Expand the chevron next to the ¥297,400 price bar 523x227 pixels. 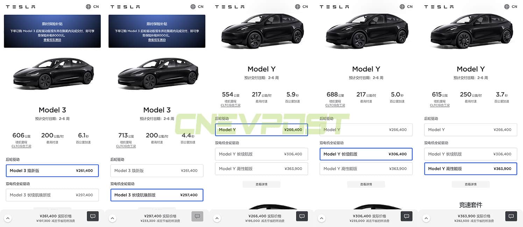pos(112,218)
